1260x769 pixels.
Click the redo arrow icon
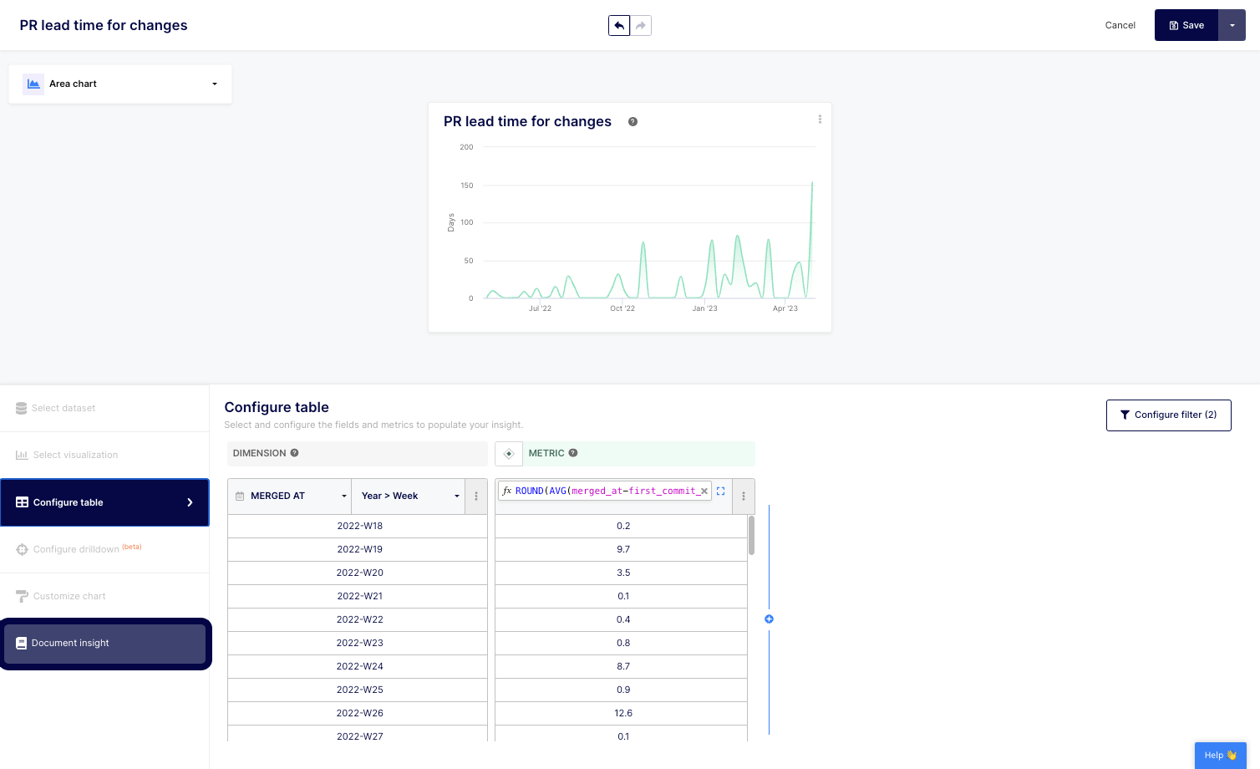(641, 26)
